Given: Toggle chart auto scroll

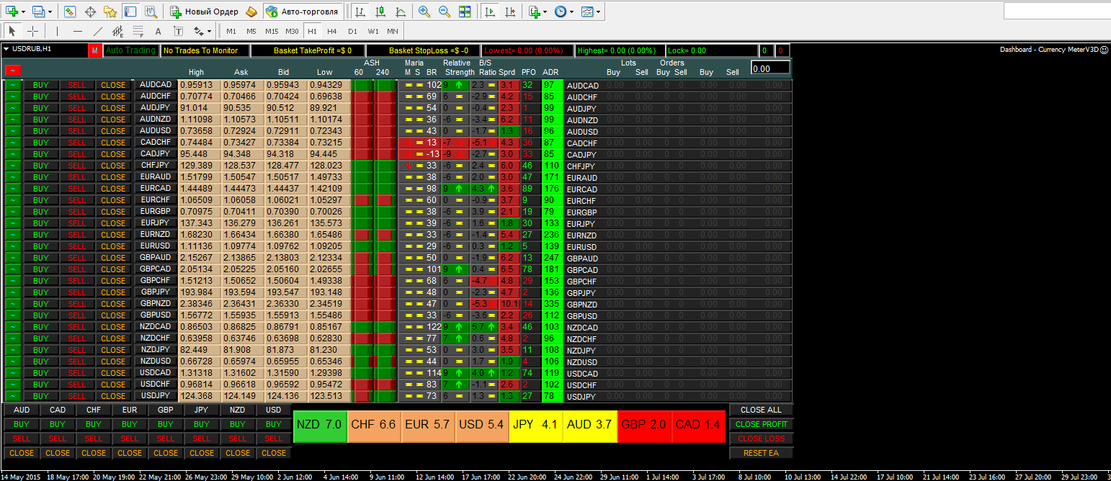Looking at the screenshot, I should [x=490, y=12].
